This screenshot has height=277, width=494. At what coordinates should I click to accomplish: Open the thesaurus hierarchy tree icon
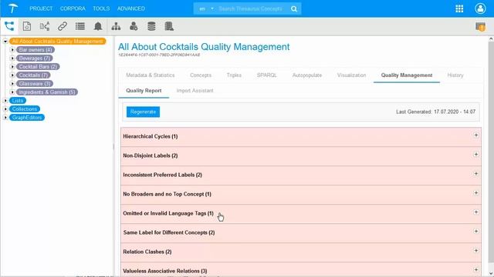click(x=9, y=26)
